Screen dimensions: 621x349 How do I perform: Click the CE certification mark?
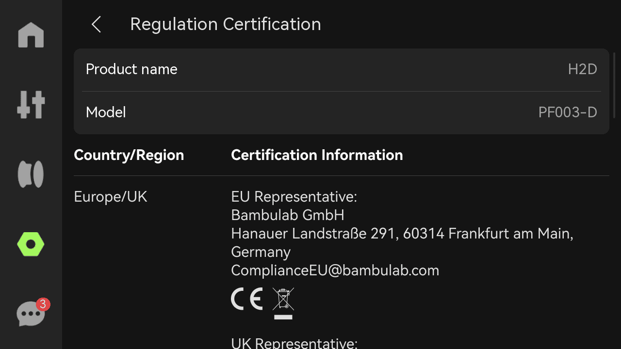click(247, 299)
